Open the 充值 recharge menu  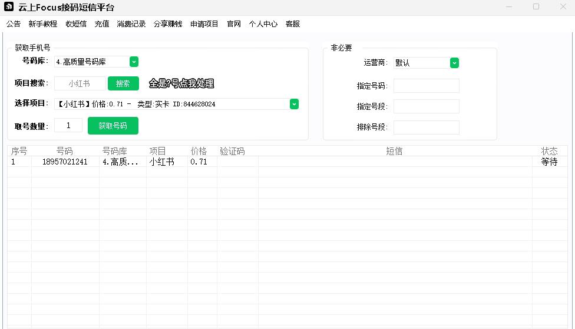pyautogui.click(x=102, y=24)
